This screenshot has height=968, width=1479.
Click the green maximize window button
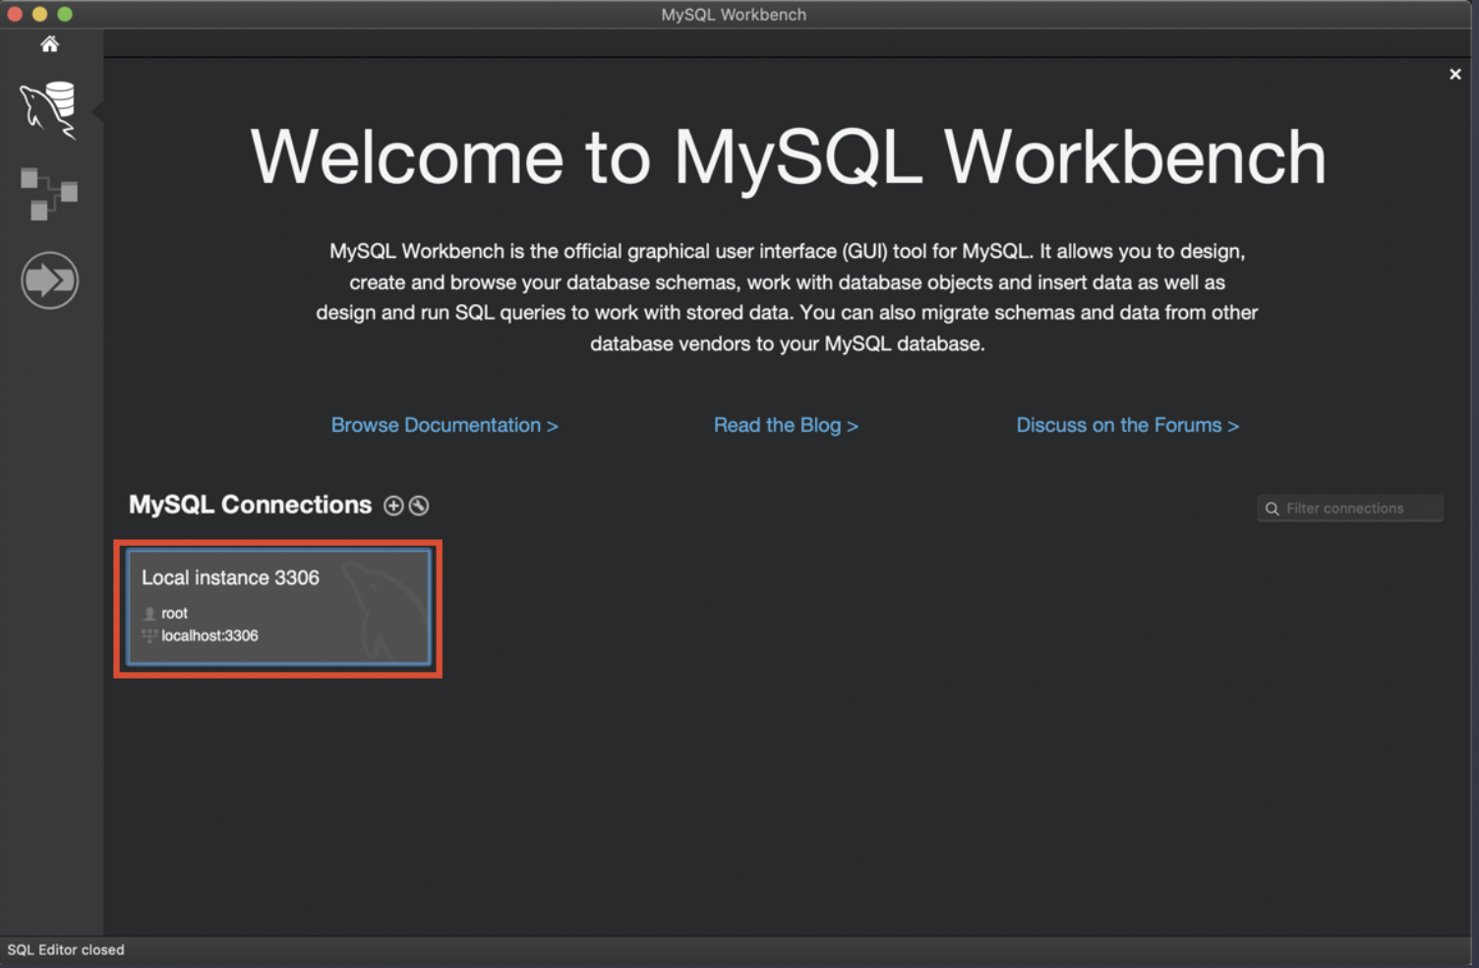(65, 14)
